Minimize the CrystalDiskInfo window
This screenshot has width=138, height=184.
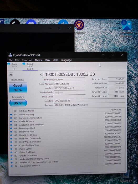pyautogui.click(x=103, y=55)
